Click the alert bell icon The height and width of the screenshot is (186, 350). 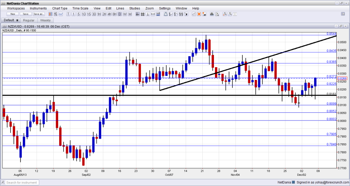click(166, 14)
